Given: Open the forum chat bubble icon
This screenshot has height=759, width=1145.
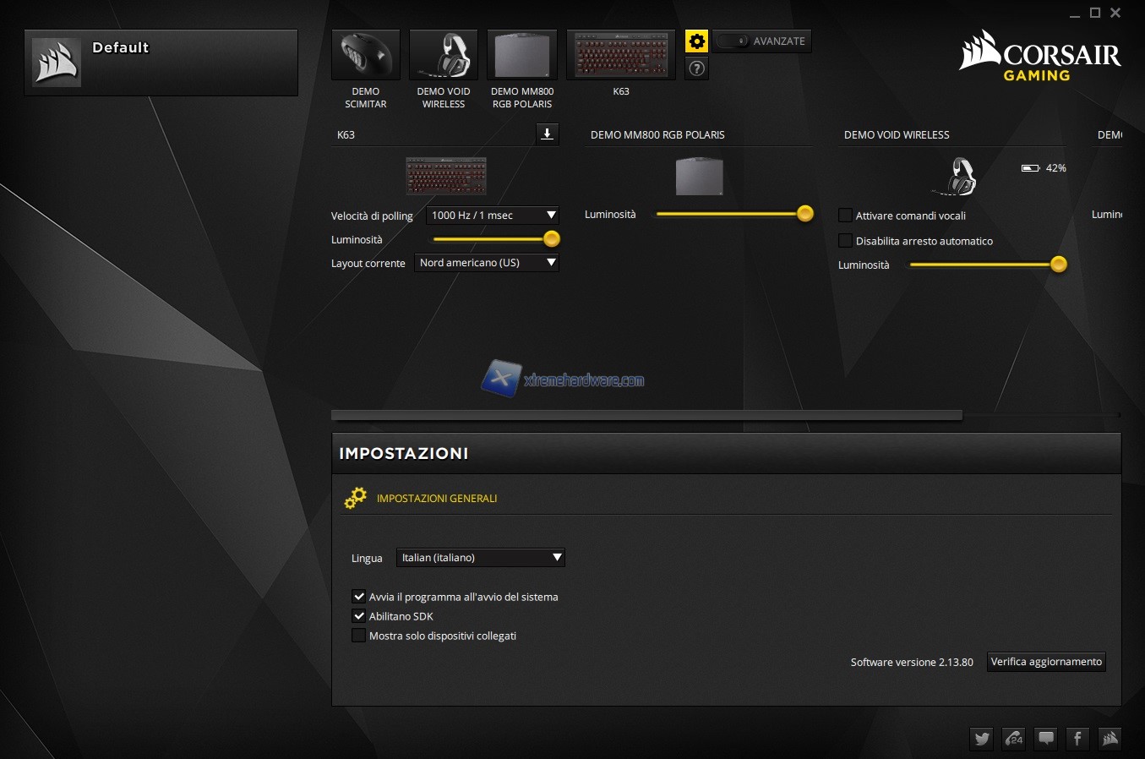Looking at the screenshot, I should 1046,738.
